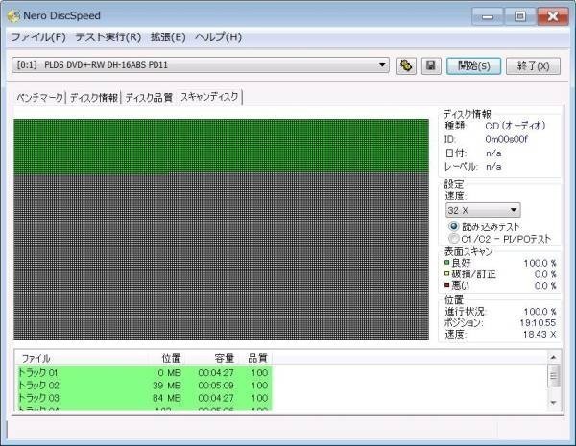Screen dimensions: 576x446
Task: Click the save floppy disk icon
Action: point(431,66)
